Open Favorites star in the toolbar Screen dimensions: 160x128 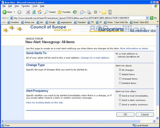64,12
